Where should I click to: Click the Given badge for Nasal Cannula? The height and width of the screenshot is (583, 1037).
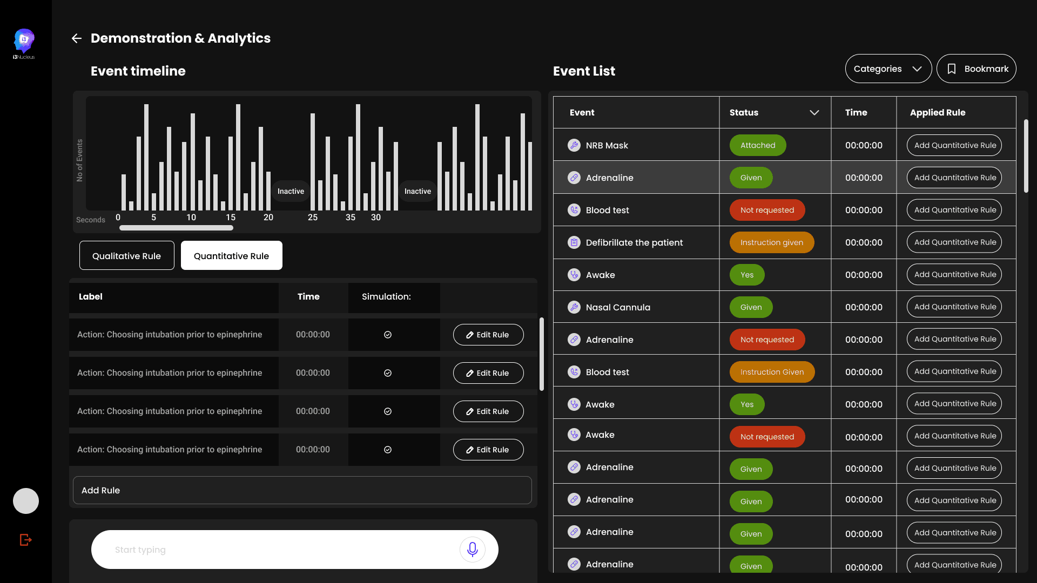pyautogui.click(x=751, y=307)
